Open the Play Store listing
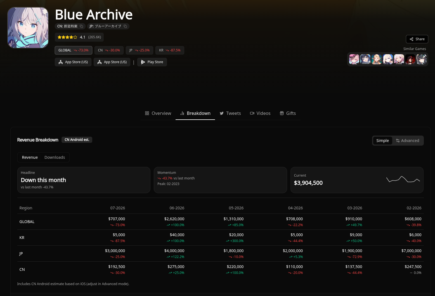435x296 pixels. (152, 62)
